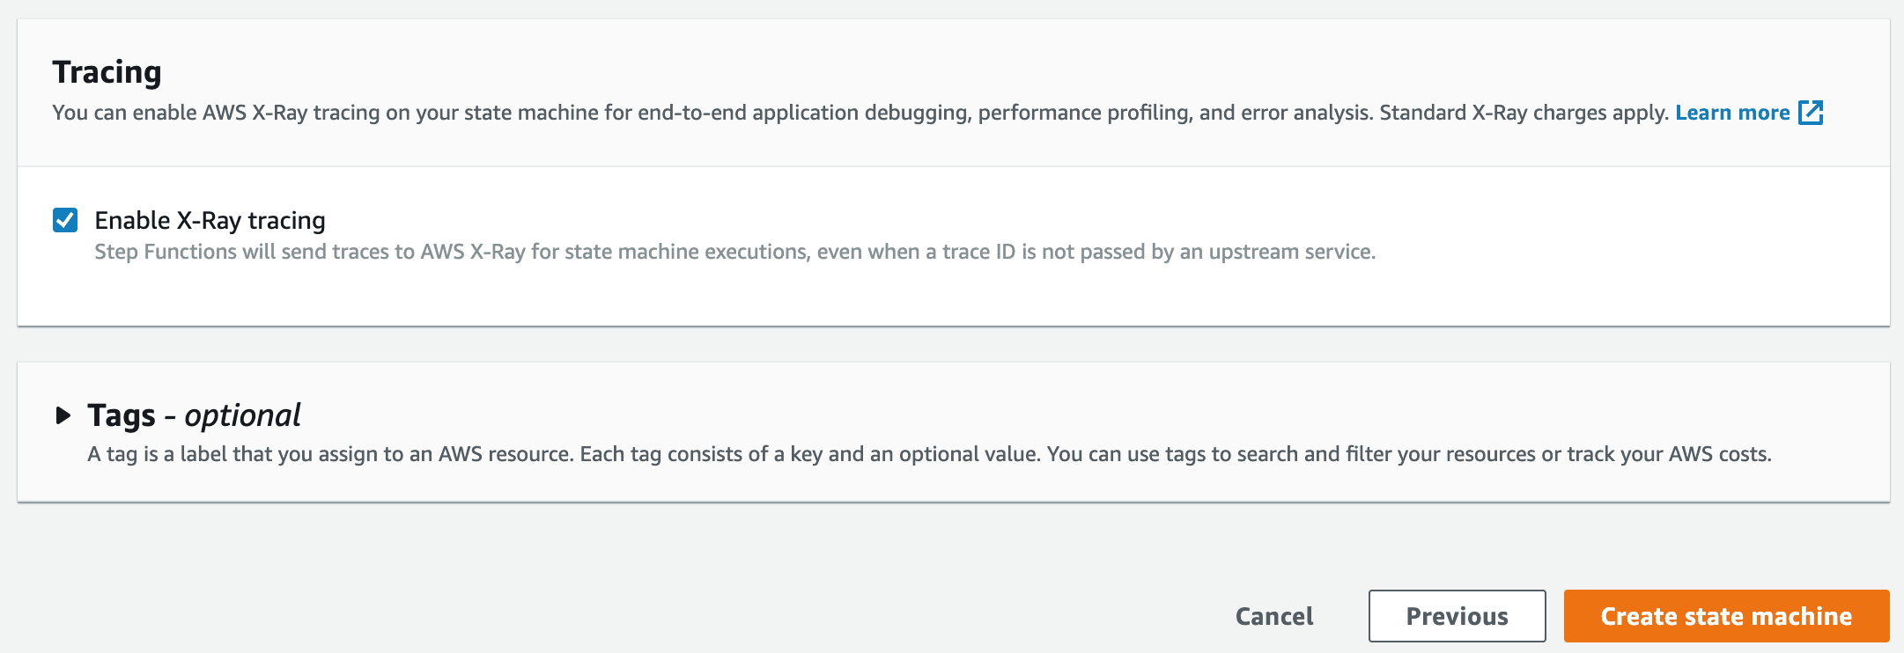Click the white outlined Previous button
The image size is (1904, 653).
pyautogui.click(x=1457, y=616)
